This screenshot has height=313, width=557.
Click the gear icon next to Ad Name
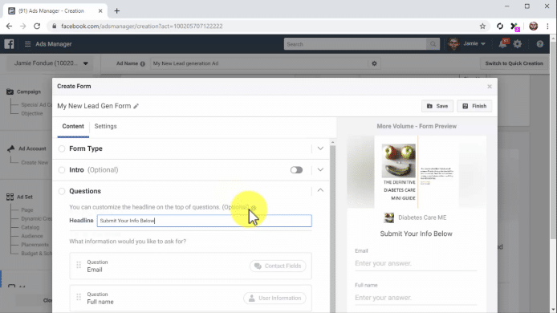(374, 63)
